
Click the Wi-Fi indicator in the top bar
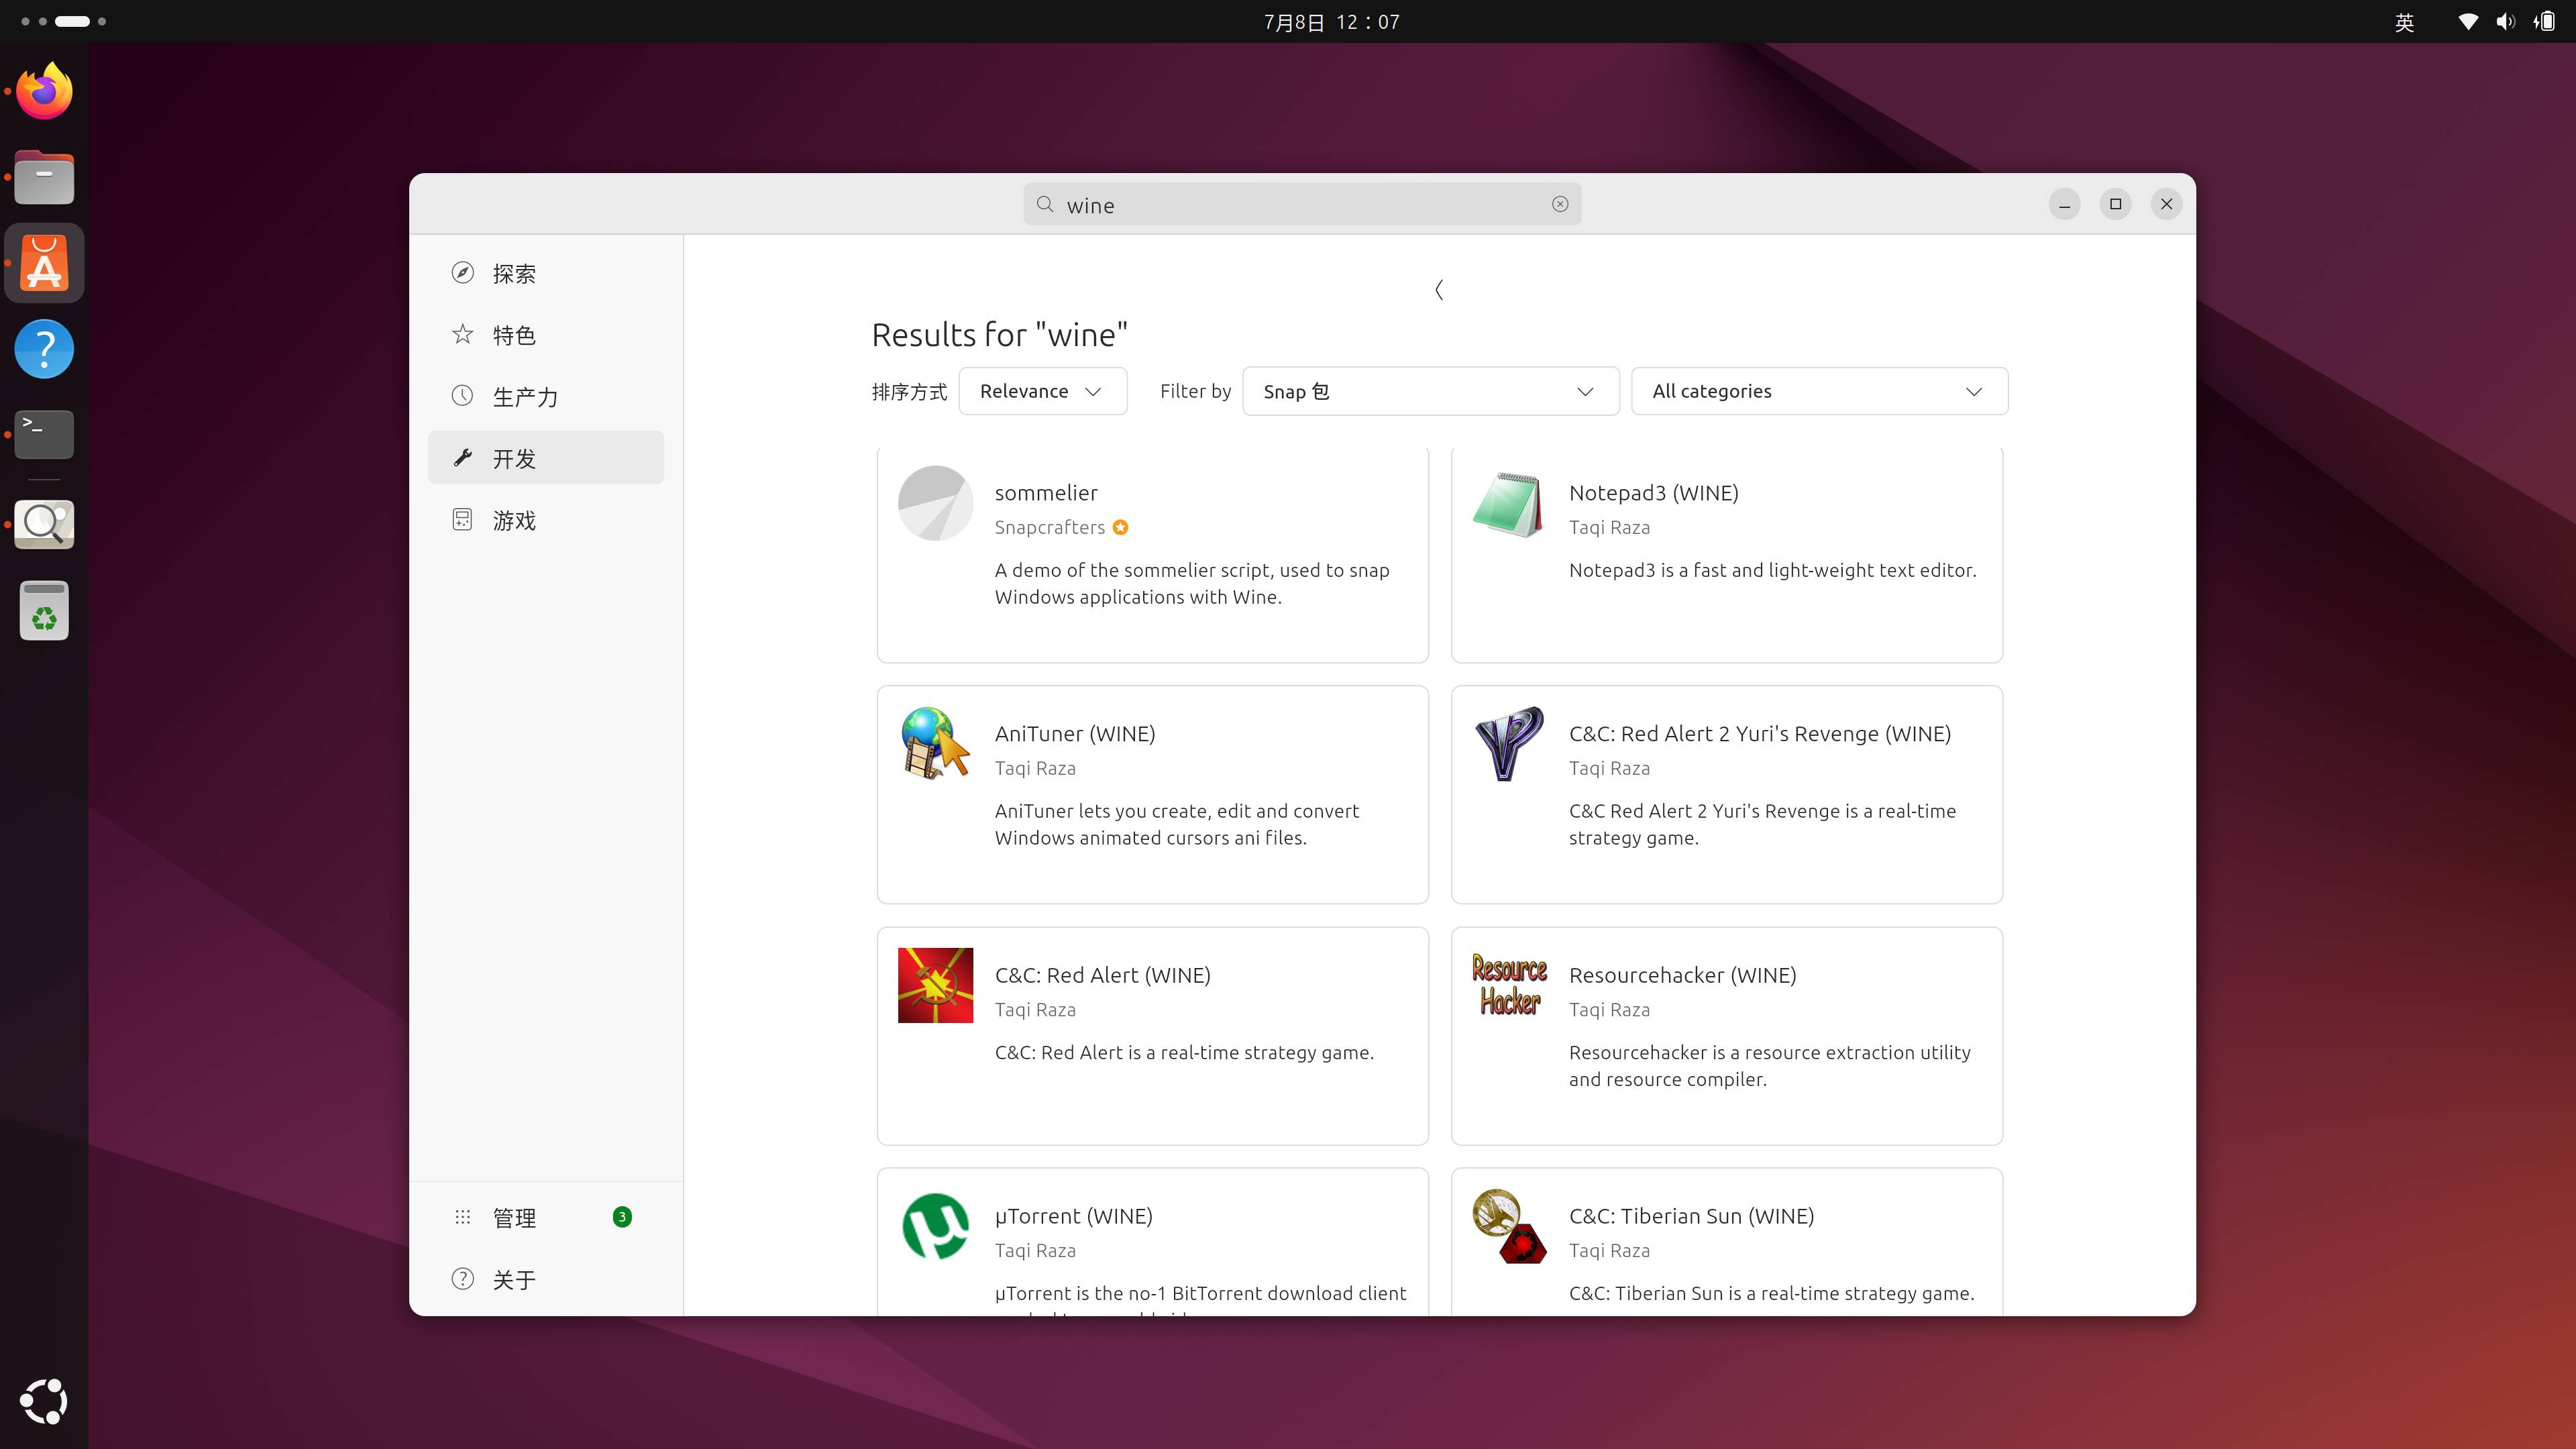pyautogui.click(x=2468, y=22)
